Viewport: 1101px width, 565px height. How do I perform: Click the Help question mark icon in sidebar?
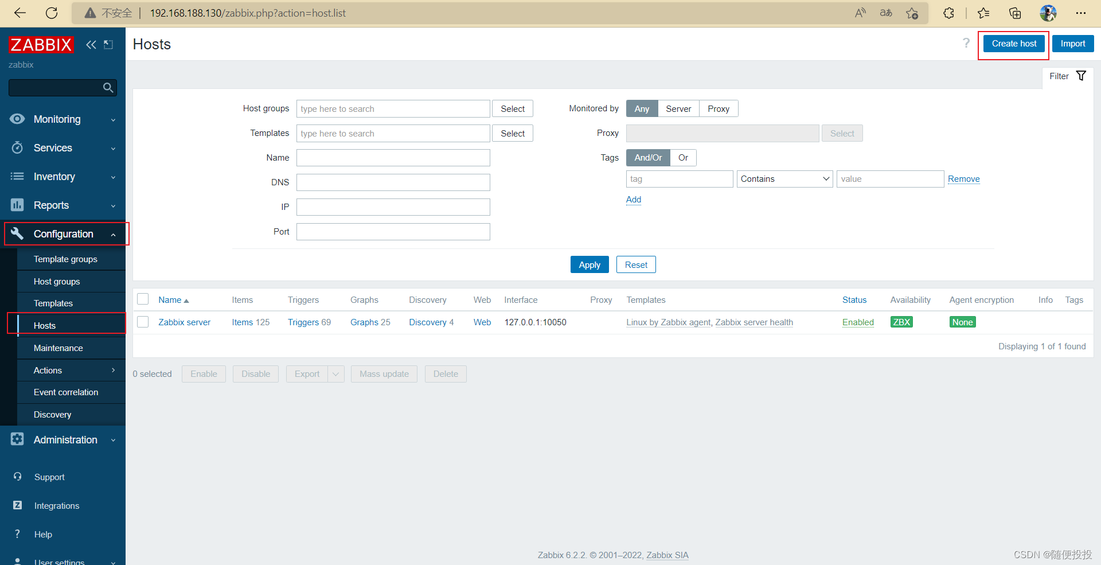click(x=17, y=534)
